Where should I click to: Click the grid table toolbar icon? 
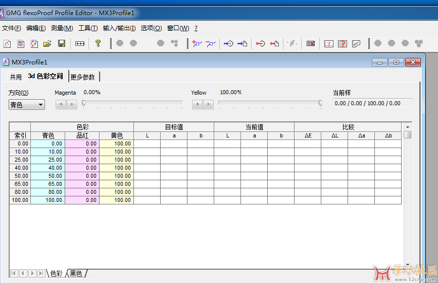pos(311,43)
